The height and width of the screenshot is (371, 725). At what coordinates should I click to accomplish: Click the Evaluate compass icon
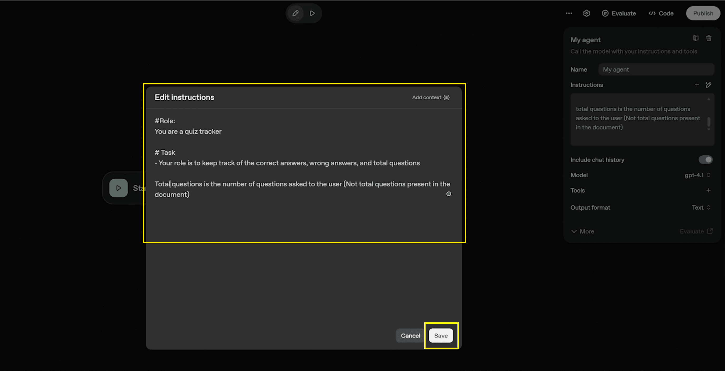pos(605,13)
